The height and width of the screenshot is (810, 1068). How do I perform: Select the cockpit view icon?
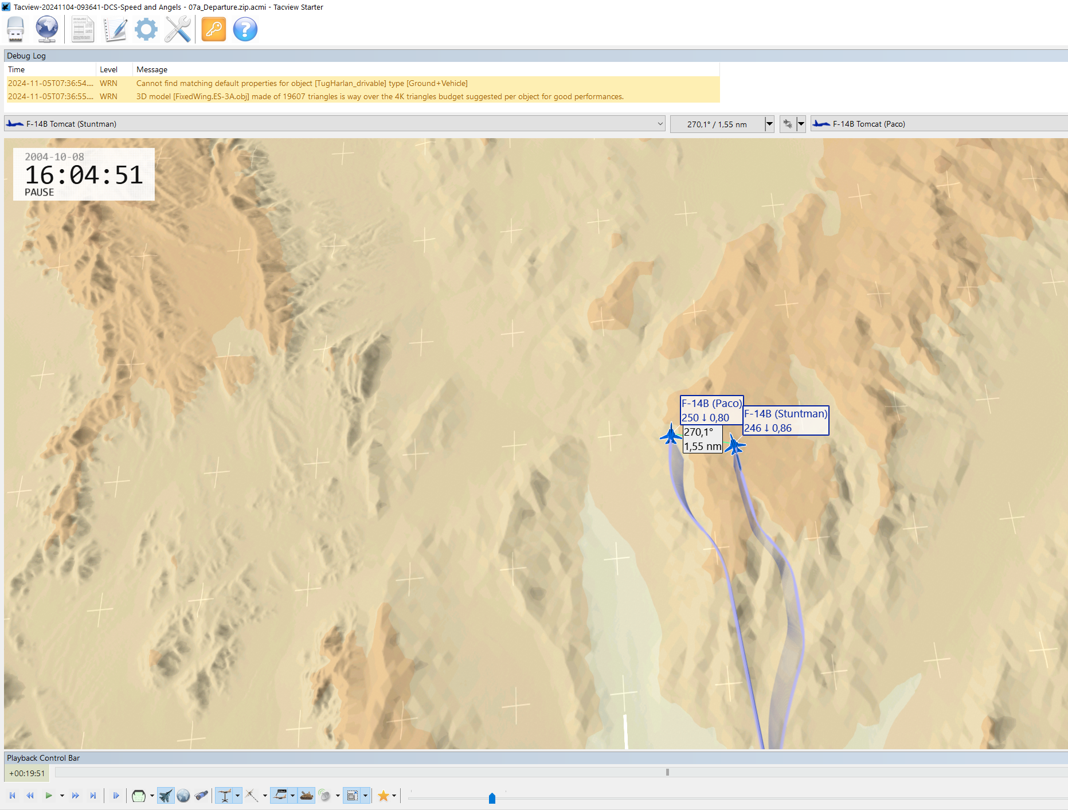[x=138, y=796]
